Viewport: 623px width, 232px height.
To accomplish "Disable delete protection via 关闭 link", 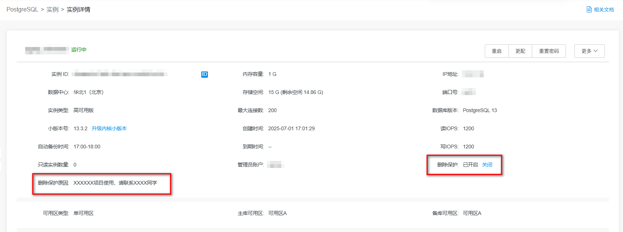I will [x=487, y=165].
